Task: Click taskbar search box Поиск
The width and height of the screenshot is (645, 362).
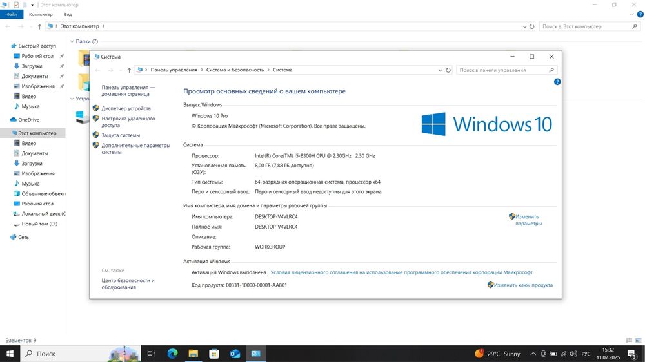Action: (81, 354)
